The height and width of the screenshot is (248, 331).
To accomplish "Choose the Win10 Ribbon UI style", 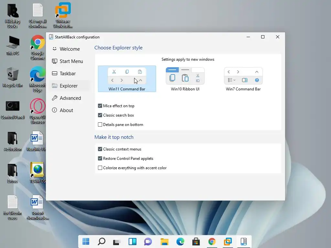I will (185, 79).
